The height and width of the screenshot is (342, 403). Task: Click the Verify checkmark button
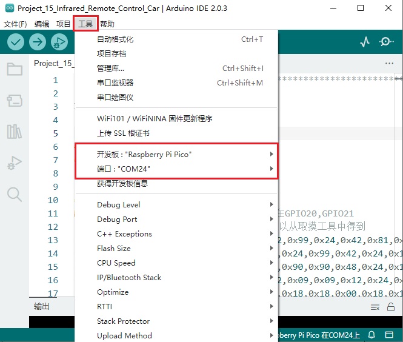[16, 42]
